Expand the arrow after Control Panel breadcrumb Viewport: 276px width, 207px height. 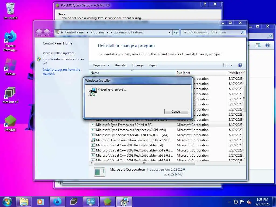click(x=88, y=32)
